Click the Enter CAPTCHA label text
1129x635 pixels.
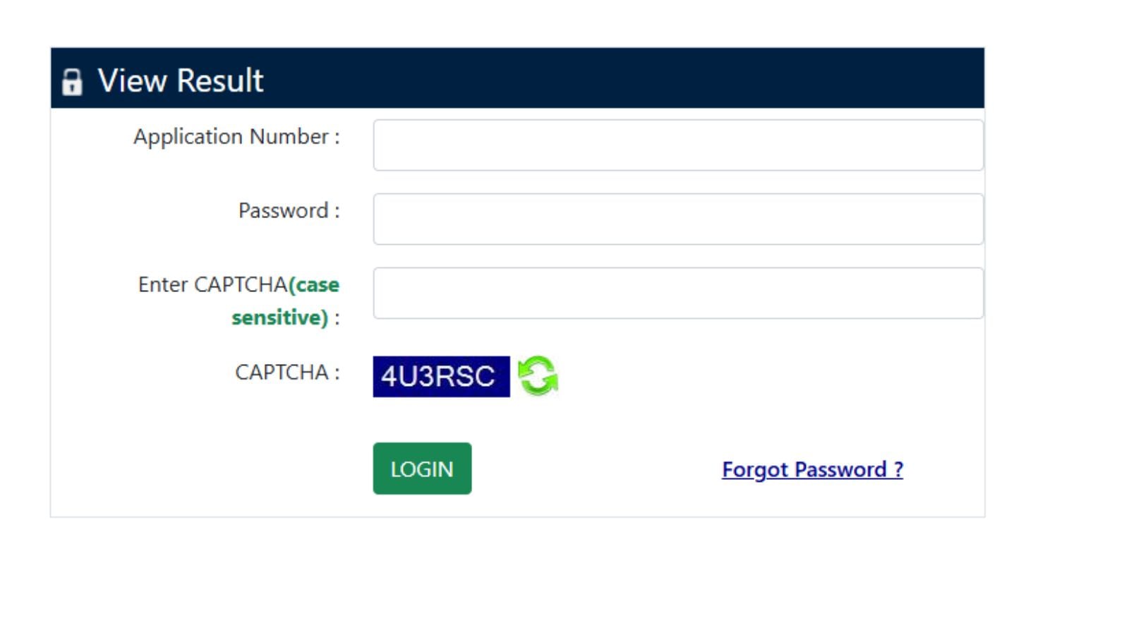tap(212, 284)
